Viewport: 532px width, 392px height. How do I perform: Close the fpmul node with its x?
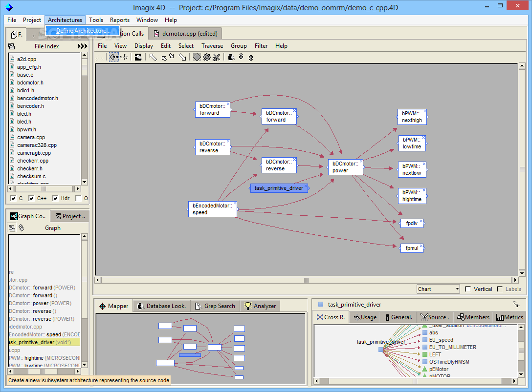pos(421,246)
